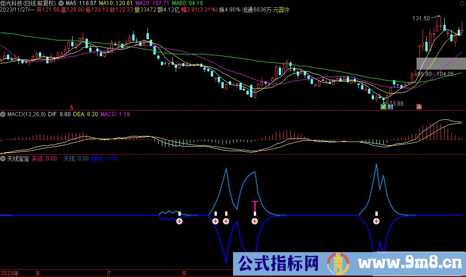Click the red 涨 info marker
466x277 pixels.
[x=419, y=106]
